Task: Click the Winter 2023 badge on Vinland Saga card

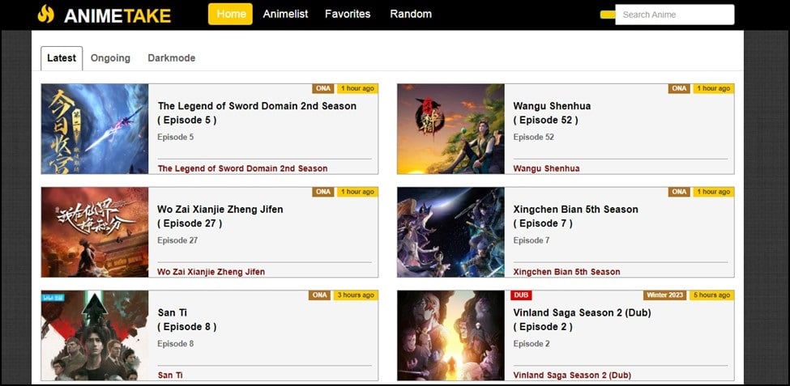Action: [x=664, y=295]
